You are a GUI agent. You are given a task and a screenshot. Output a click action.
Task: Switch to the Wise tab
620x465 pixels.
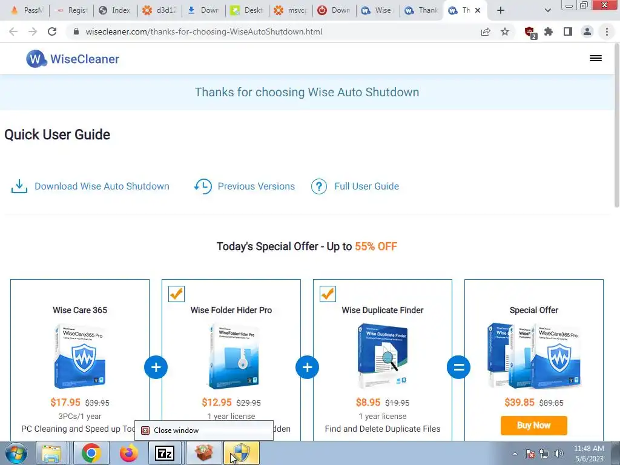click(x=378, y=10)
